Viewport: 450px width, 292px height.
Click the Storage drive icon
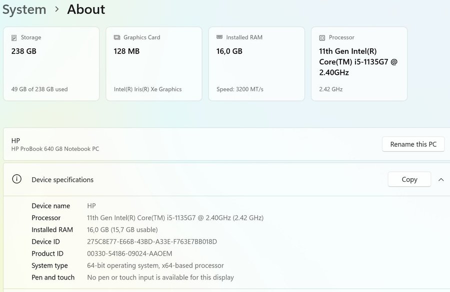click(14, 37)
